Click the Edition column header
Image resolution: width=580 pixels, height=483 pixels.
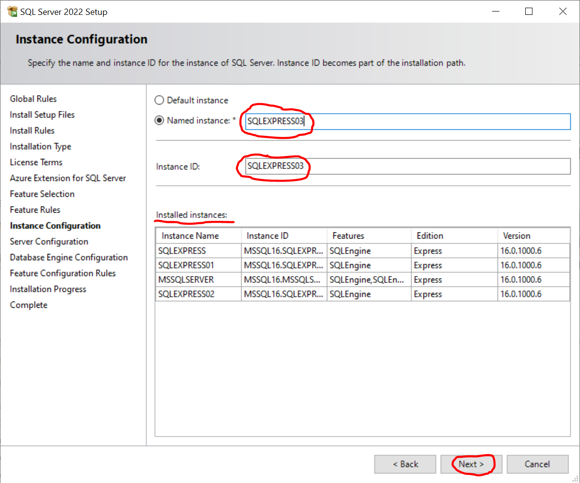[x=455, y=236]
